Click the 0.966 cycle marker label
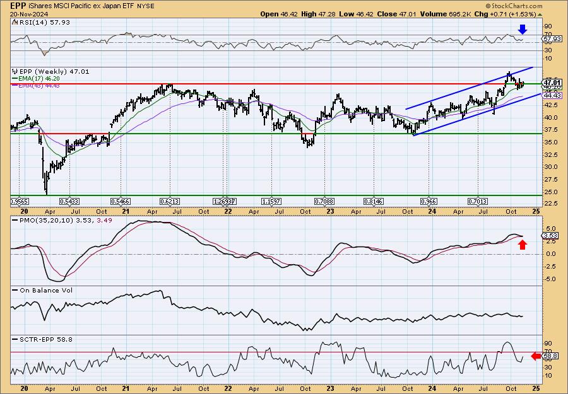This screenshot has width=568, height=394. [x=429, y=201]
